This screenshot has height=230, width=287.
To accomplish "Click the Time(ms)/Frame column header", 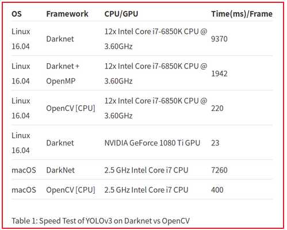I will tap(242, 14).
